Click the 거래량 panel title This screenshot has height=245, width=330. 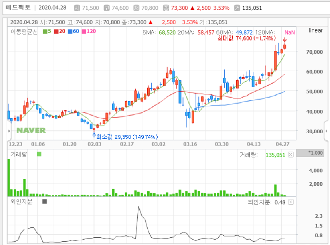(x=19, y=154)
